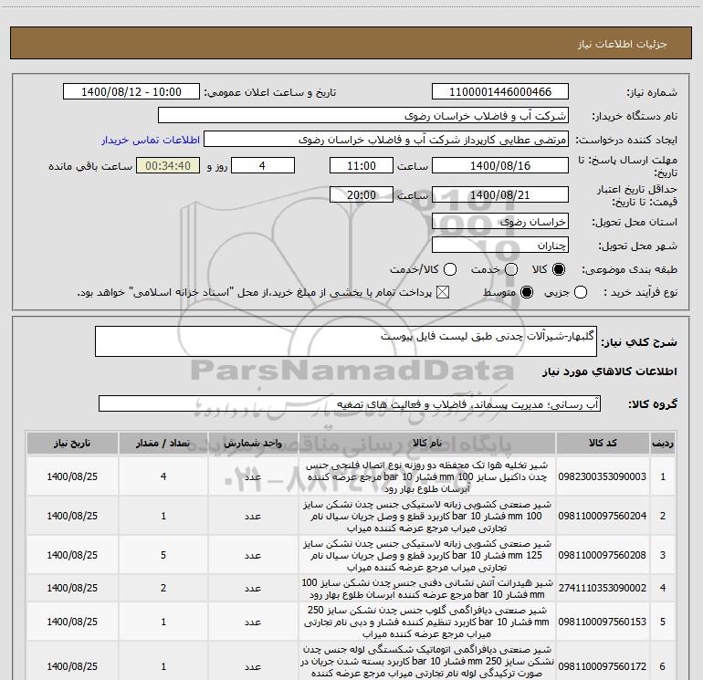Click the date 1400/08/25 in row 1

click(72, 476)
